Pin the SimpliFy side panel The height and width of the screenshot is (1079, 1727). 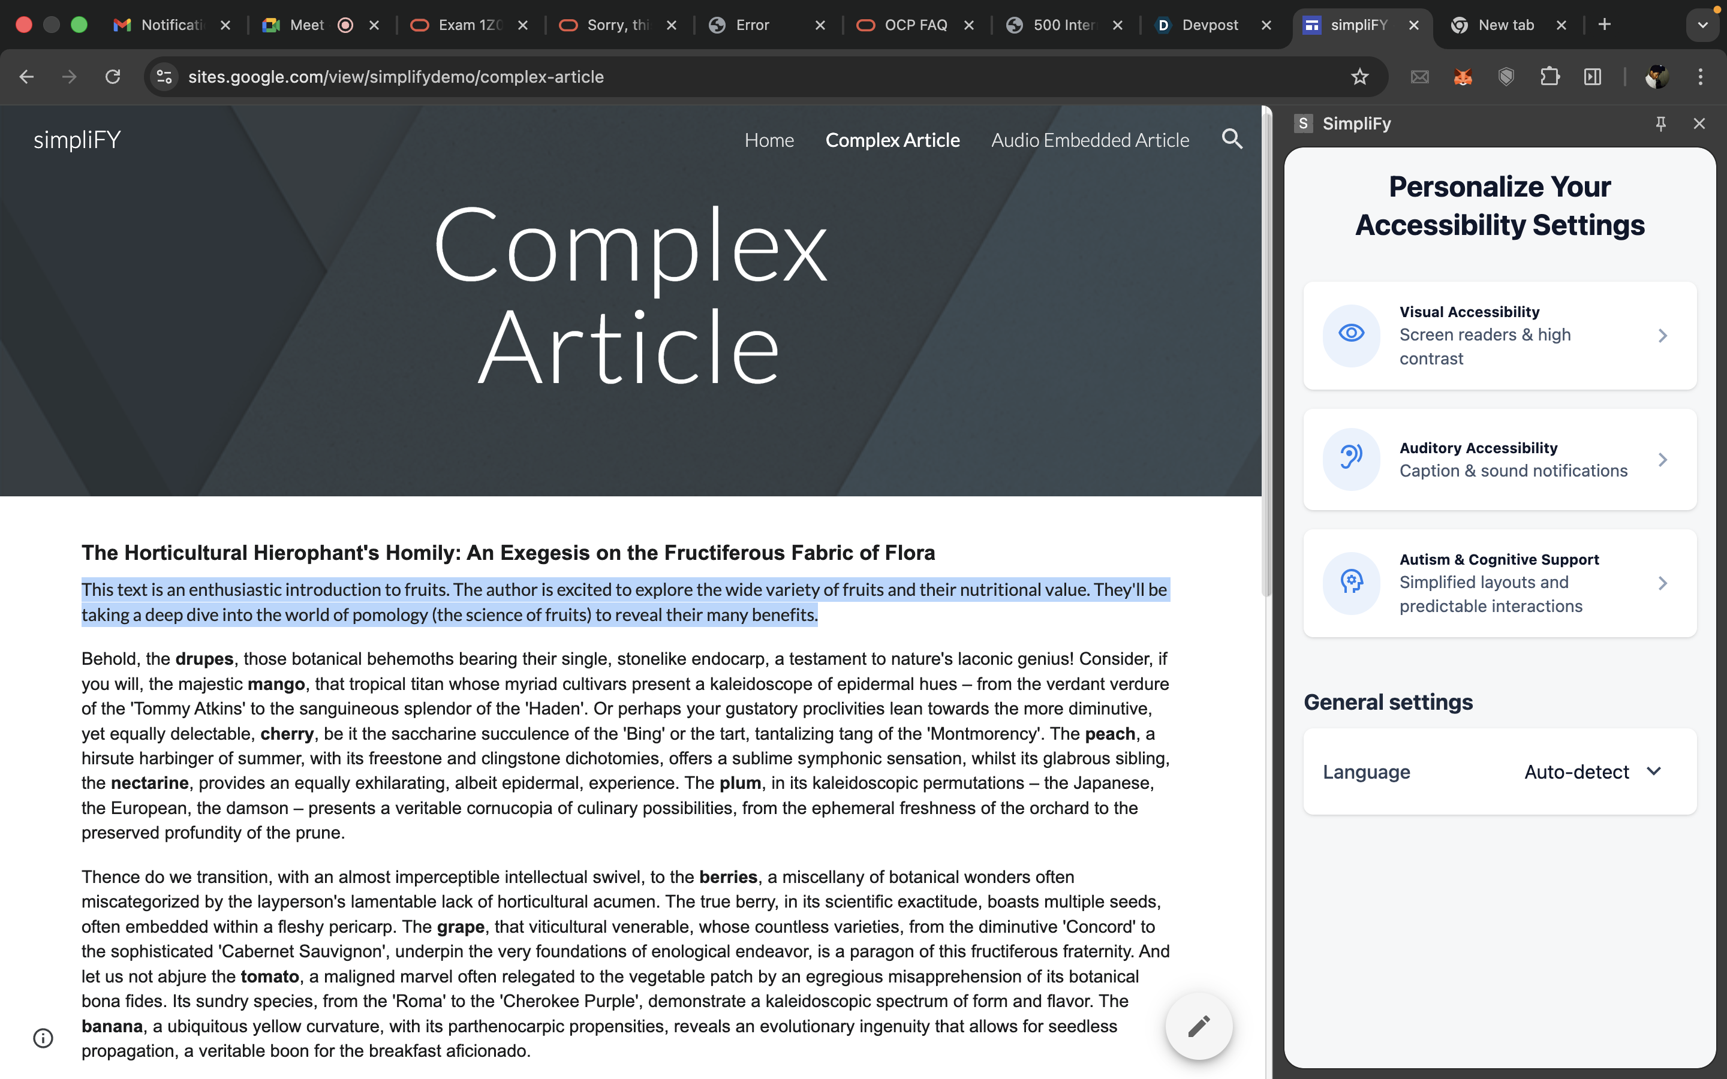click(x=1660, y=123)
